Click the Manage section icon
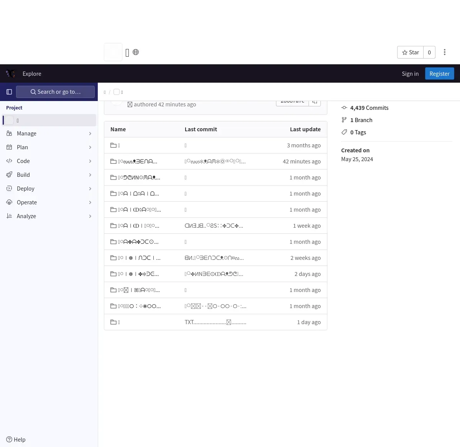This screenshot has height=447, width=460. pos(9,134)
